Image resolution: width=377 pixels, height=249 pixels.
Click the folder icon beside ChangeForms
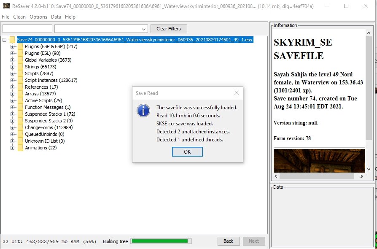(x=20, y=127)
